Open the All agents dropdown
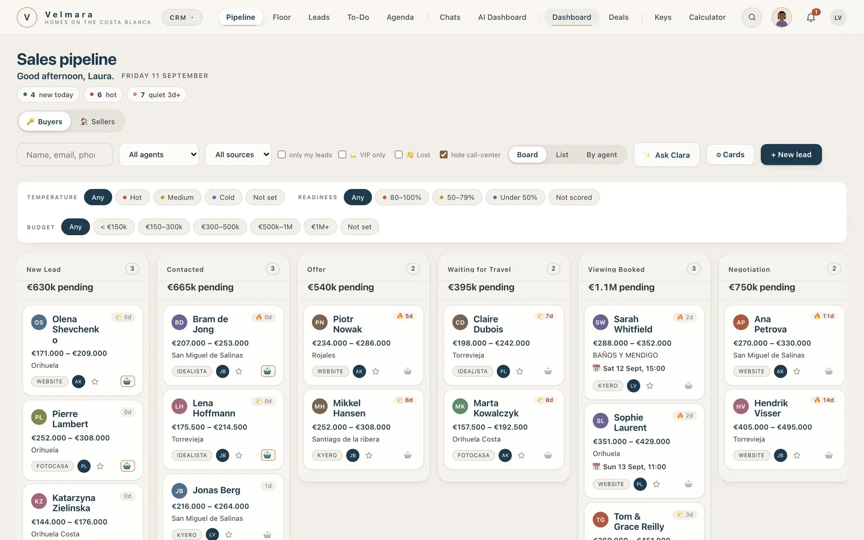The image size is (864, 540). (x=159, y=155)
